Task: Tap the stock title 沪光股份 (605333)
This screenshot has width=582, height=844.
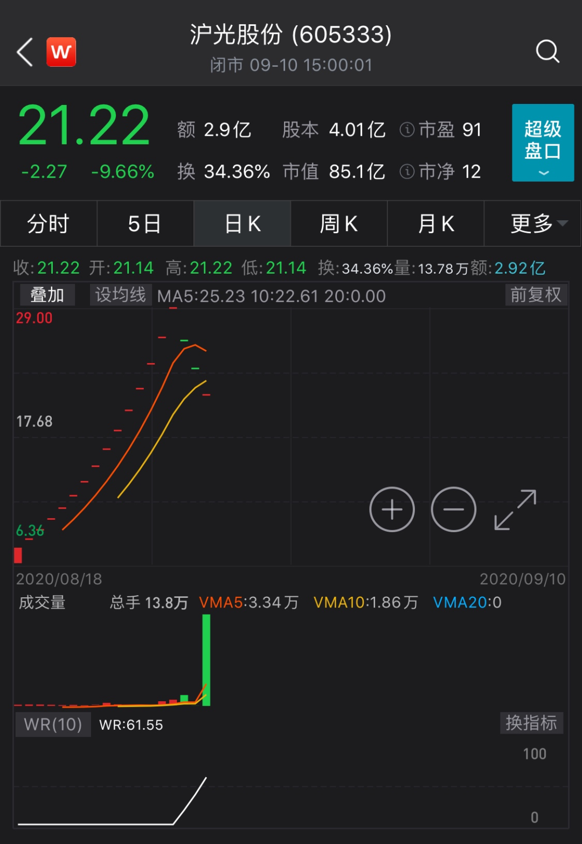Action: [290, 34]
